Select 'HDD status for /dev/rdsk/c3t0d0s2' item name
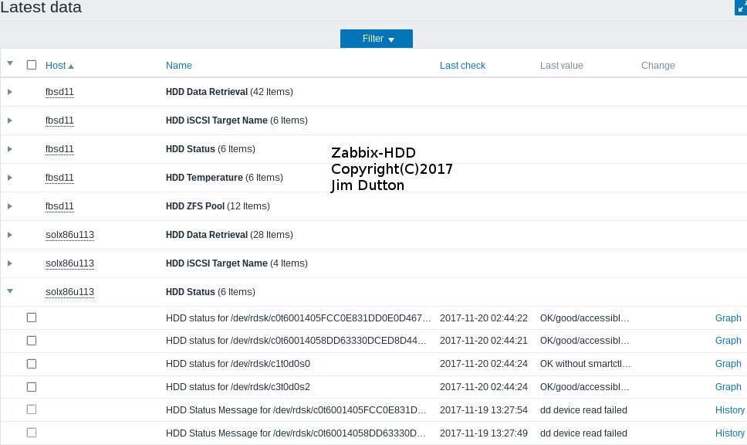This screenshot has height=445, width=747. [238, 387]
